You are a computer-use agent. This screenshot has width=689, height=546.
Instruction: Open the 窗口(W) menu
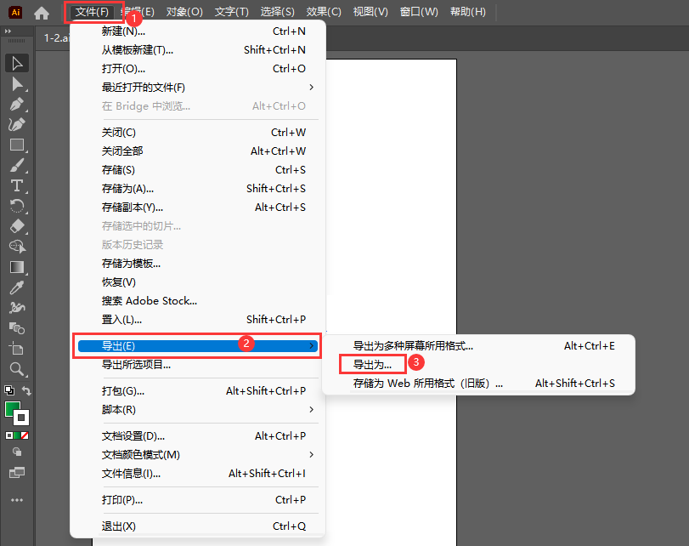coord(419,12)
